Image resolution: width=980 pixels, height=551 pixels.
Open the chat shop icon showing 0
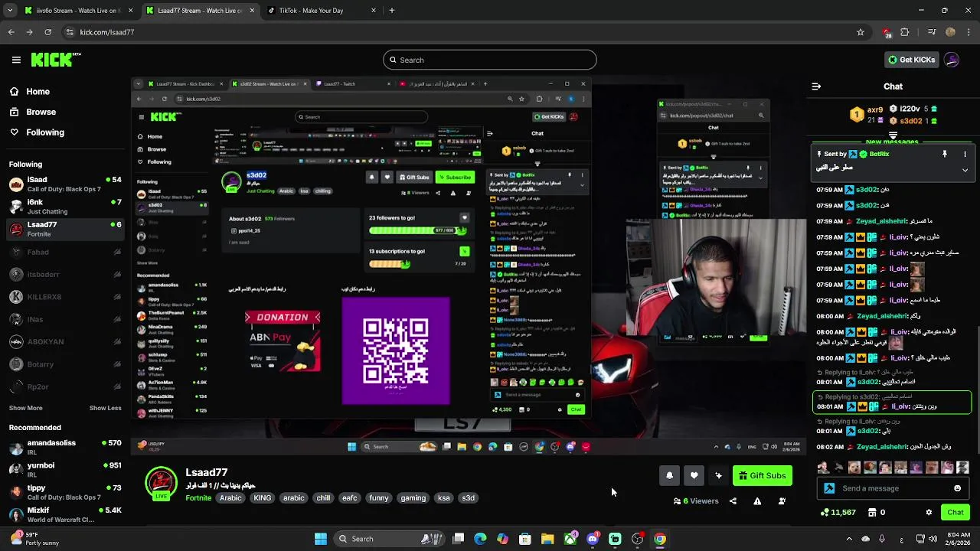(877, 513)
